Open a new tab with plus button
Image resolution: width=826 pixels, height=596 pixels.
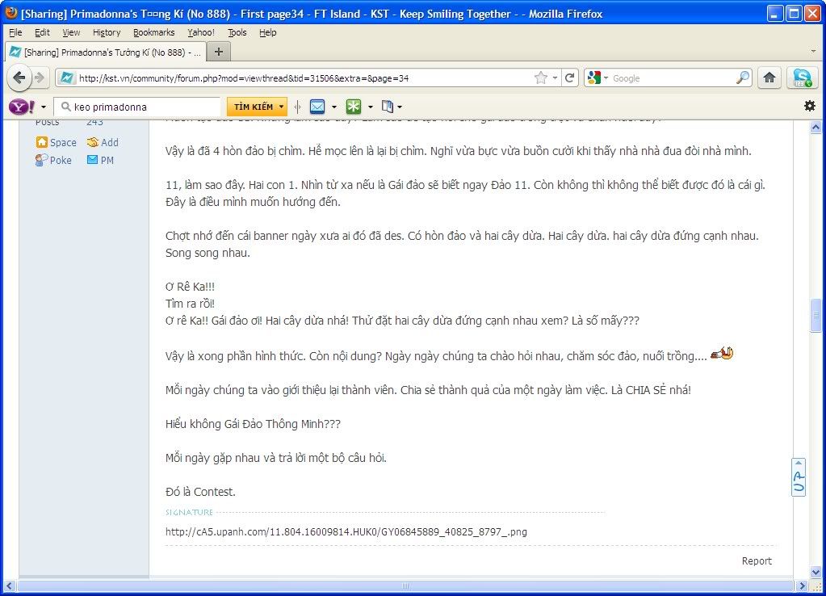pos(219,52)
